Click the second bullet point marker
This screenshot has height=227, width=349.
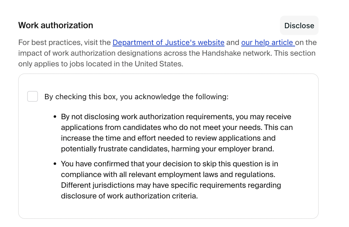55,164
